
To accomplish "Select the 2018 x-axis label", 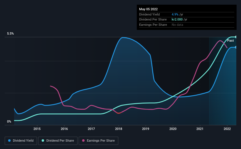I will tap(119, 129).
